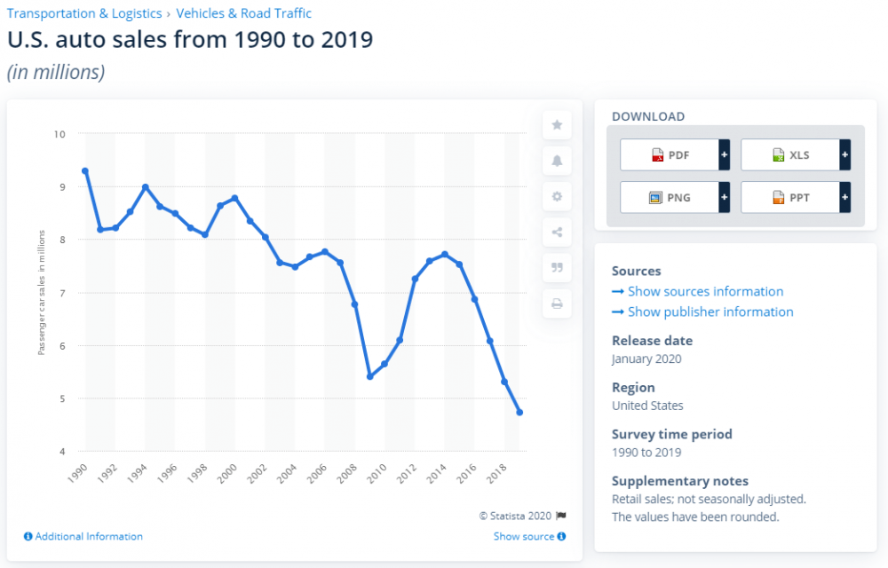The image size is (888, 568).
Task: Open Vehicles & Road Traffic breadcrumb
Action: (x=244, y=13)
